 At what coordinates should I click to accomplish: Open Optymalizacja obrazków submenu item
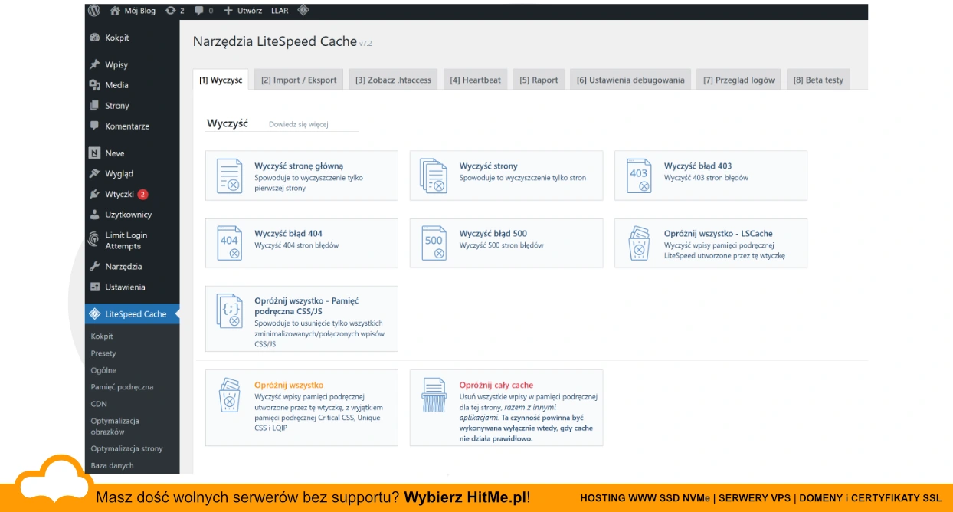[x=115, y=426]
